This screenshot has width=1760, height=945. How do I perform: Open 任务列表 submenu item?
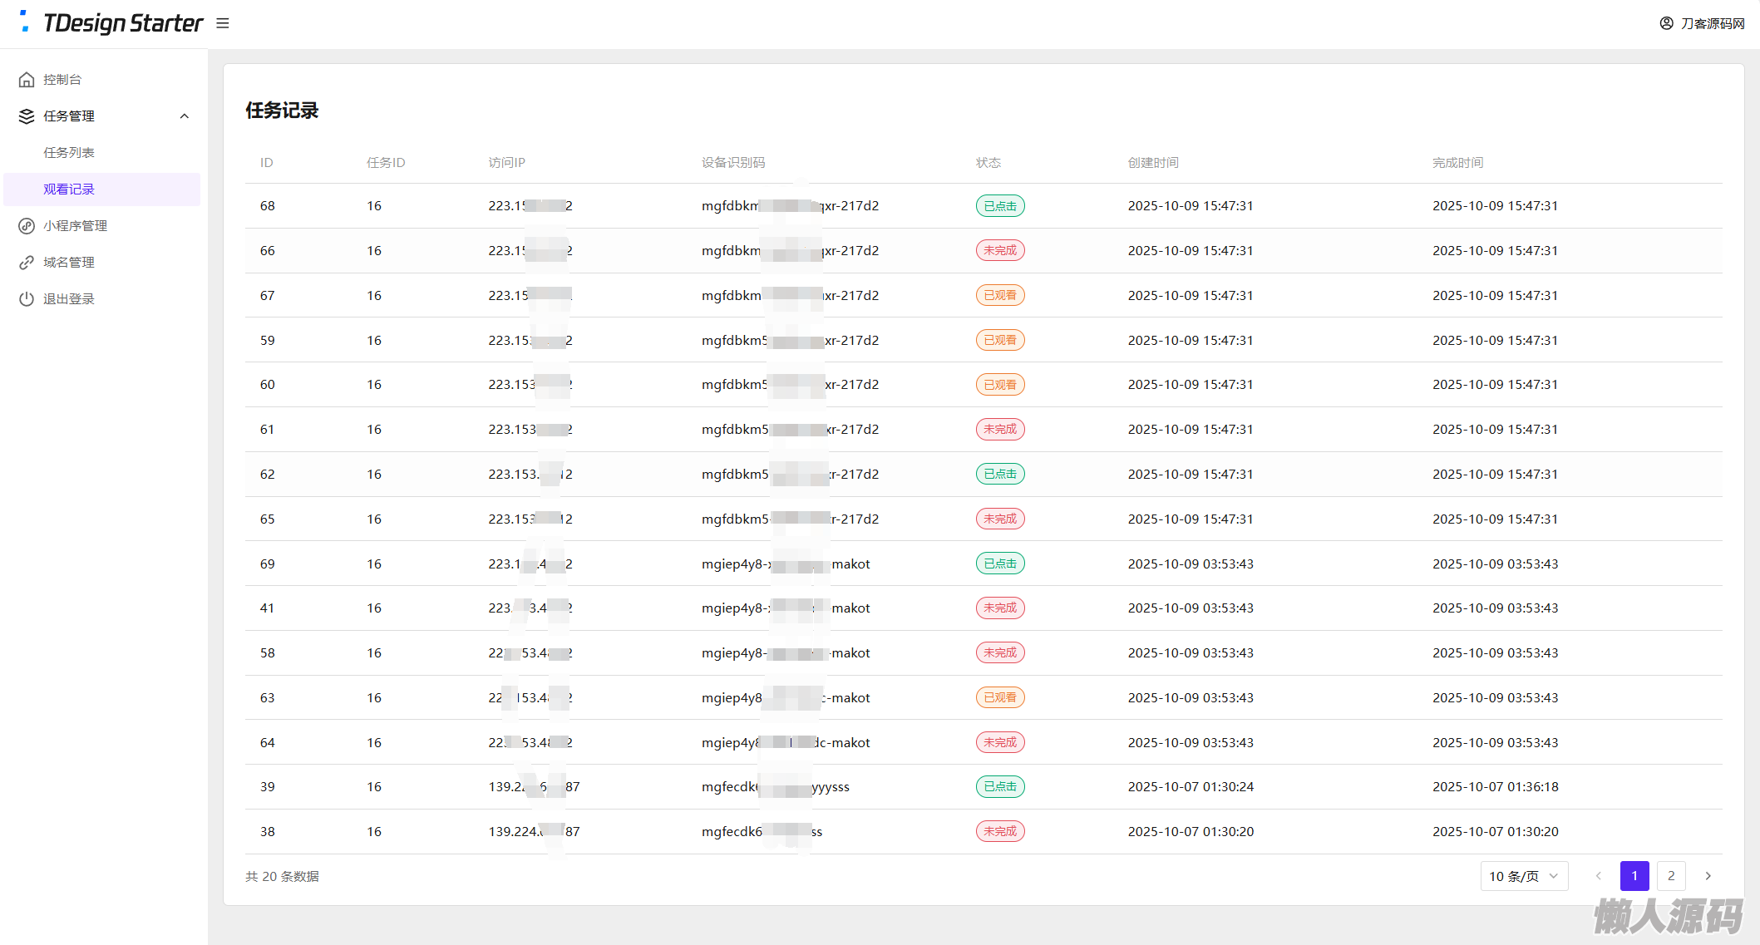point(69,153)
